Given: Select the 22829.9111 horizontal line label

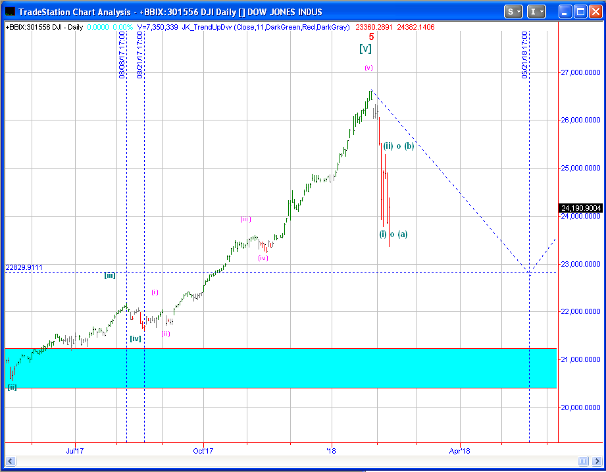Looking at the screenshot, I should (24, 267).
